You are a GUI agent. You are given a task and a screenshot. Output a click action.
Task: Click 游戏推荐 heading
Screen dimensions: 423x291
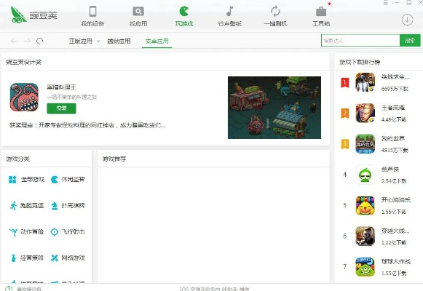click(x=114, y=159)
